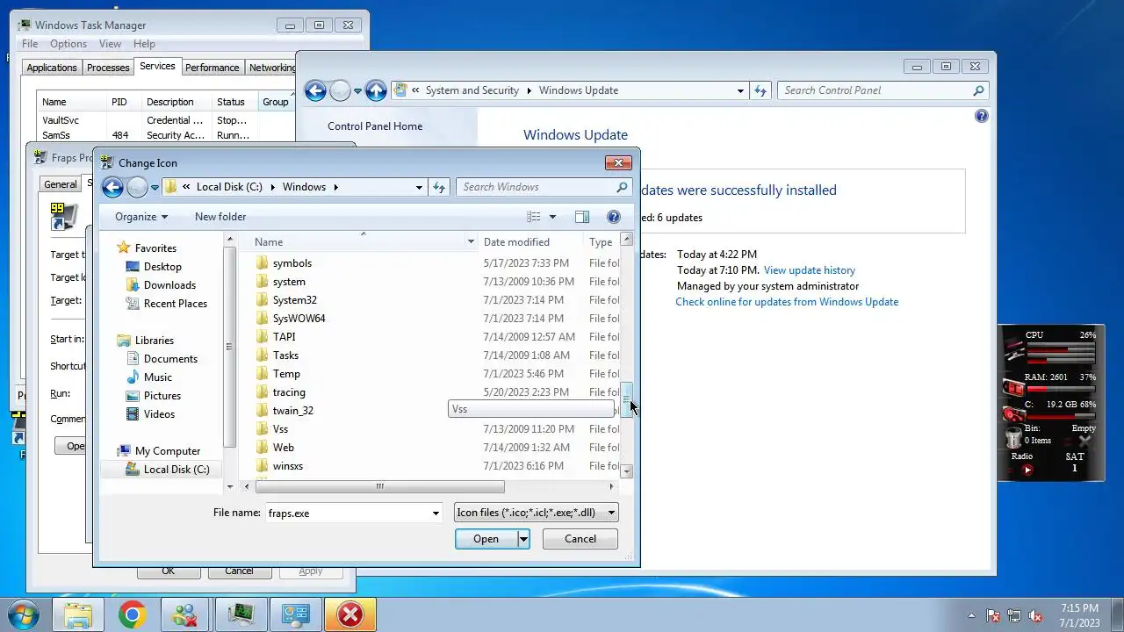Click Control Panel Home link
Viewport: 1124px width, 632px height.
point(375,126)
